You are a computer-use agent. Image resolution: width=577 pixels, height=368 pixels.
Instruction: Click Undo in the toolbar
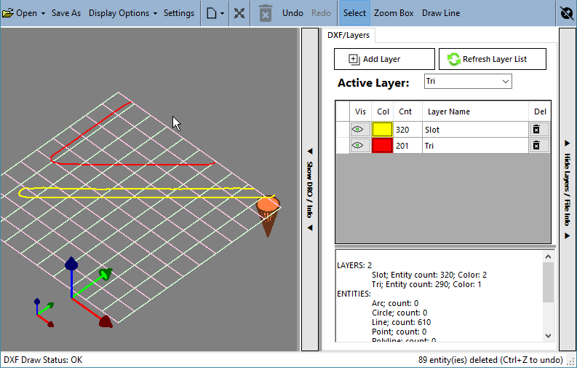(293, 13)
